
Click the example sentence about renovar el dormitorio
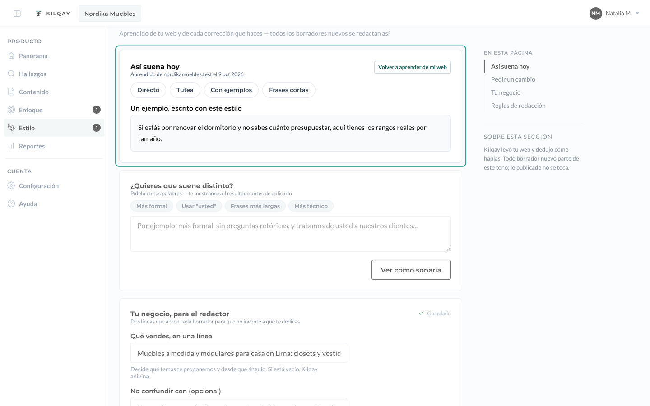291,133
